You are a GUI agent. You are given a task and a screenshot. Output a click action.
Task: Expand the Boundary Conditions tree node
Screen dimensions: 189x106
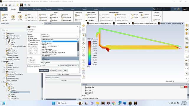(x=4, y=38)
